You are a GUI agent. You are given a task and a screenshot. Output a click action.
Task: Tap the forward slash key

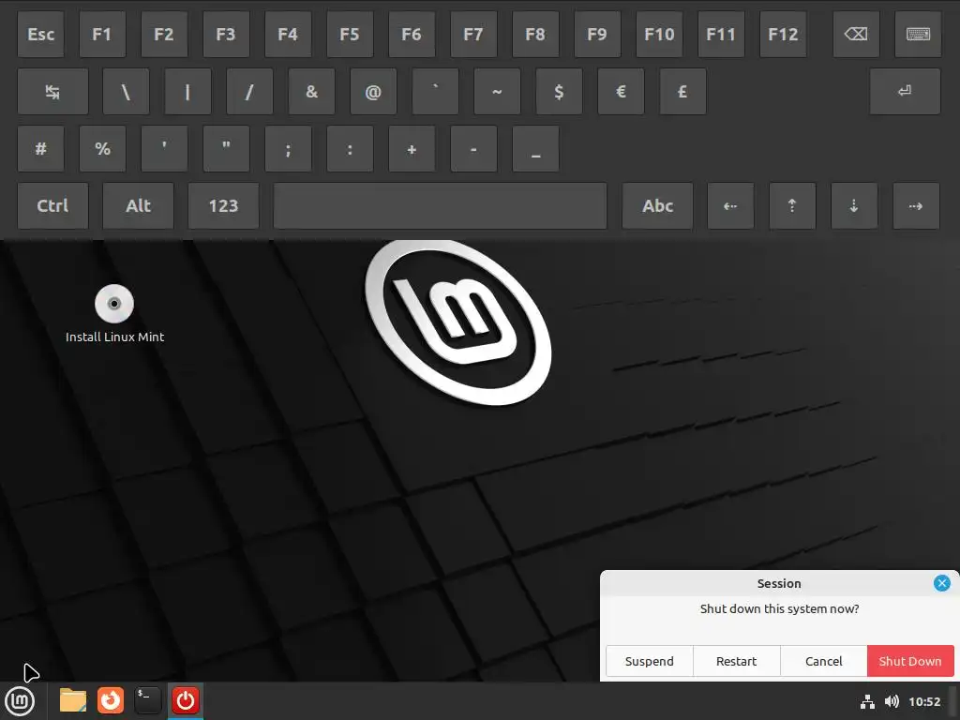249,92
